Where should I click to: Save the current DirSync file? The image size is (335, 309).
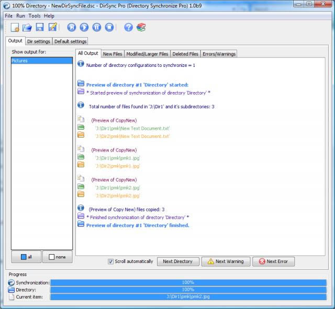(x=40, y=27)
